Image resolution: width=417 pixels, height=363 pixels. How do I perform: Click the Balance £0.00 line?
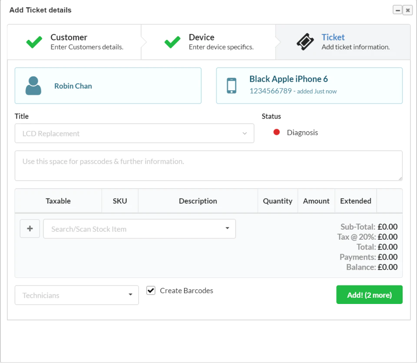pos(372,267)
